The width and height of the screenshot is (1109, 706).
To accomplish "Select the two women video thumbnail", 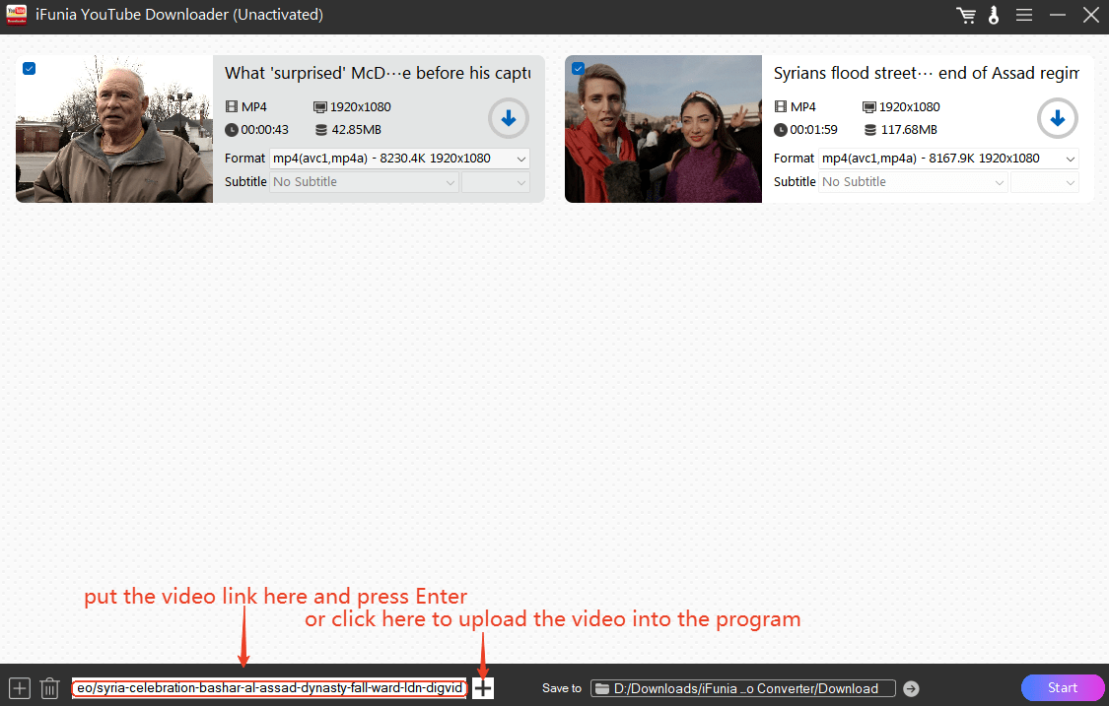I will click(663, 129).
